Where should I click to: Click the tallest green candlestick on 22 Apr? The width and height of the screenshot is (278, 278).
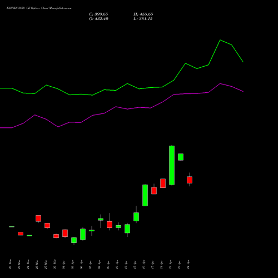tap(172, 165)
